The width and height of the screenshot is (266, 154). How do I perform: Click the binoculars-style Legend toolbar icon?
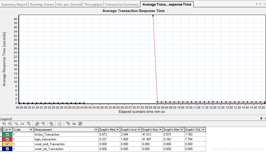coord(23,124)
